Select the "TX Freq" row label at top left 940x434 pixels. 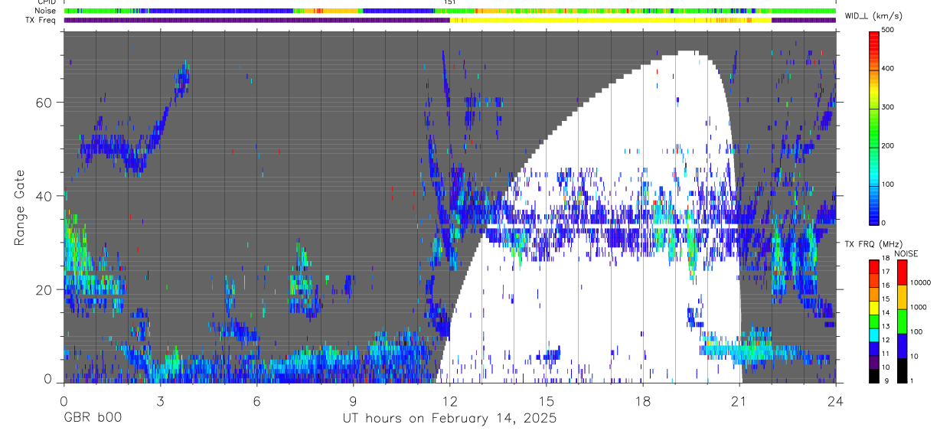point(41,20)
